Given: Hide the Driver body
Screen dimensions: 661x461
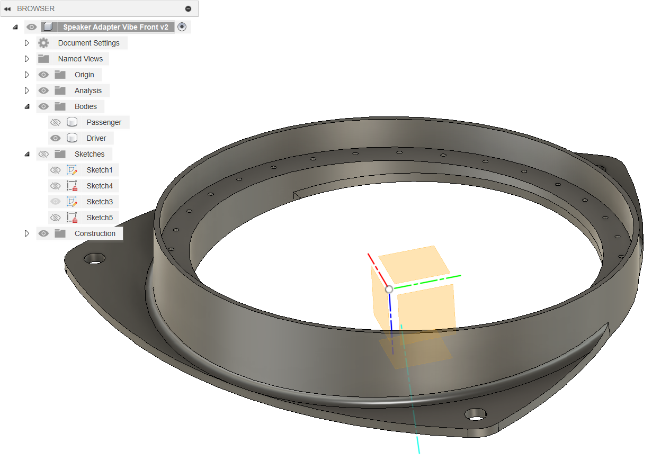Looking at the screenshot, I should click(55, 138).
